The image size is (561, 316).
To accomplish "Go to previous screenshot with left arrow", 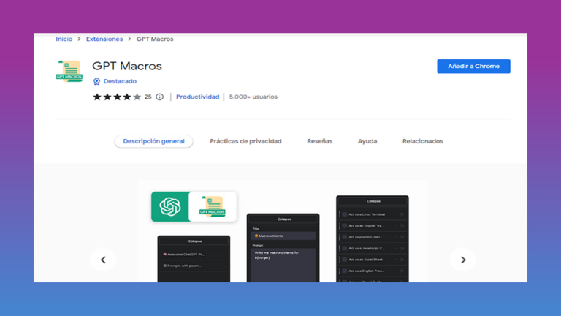I will [103, 260].
